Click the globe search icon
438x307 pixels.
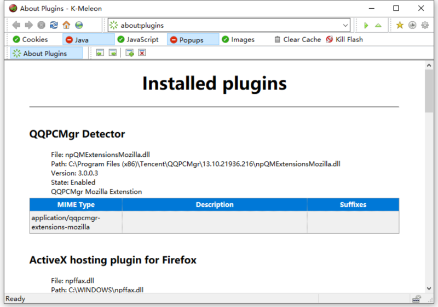click(x=79, y=25)
